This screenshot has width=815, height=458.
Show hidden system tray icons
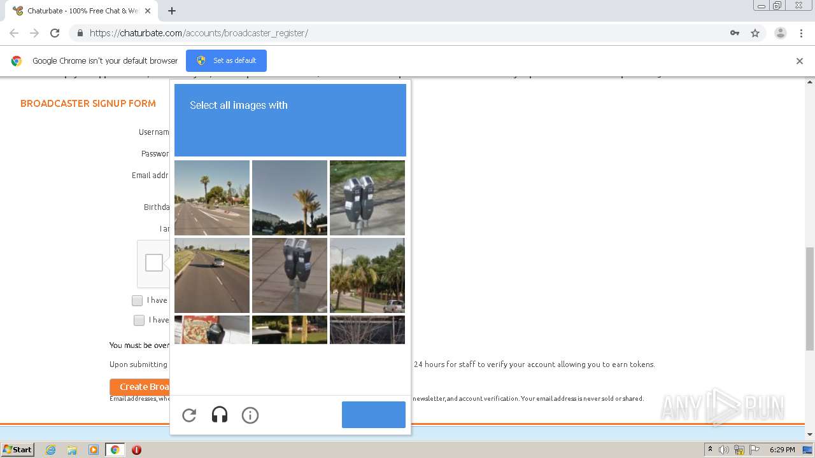click(x=711, y=450)
